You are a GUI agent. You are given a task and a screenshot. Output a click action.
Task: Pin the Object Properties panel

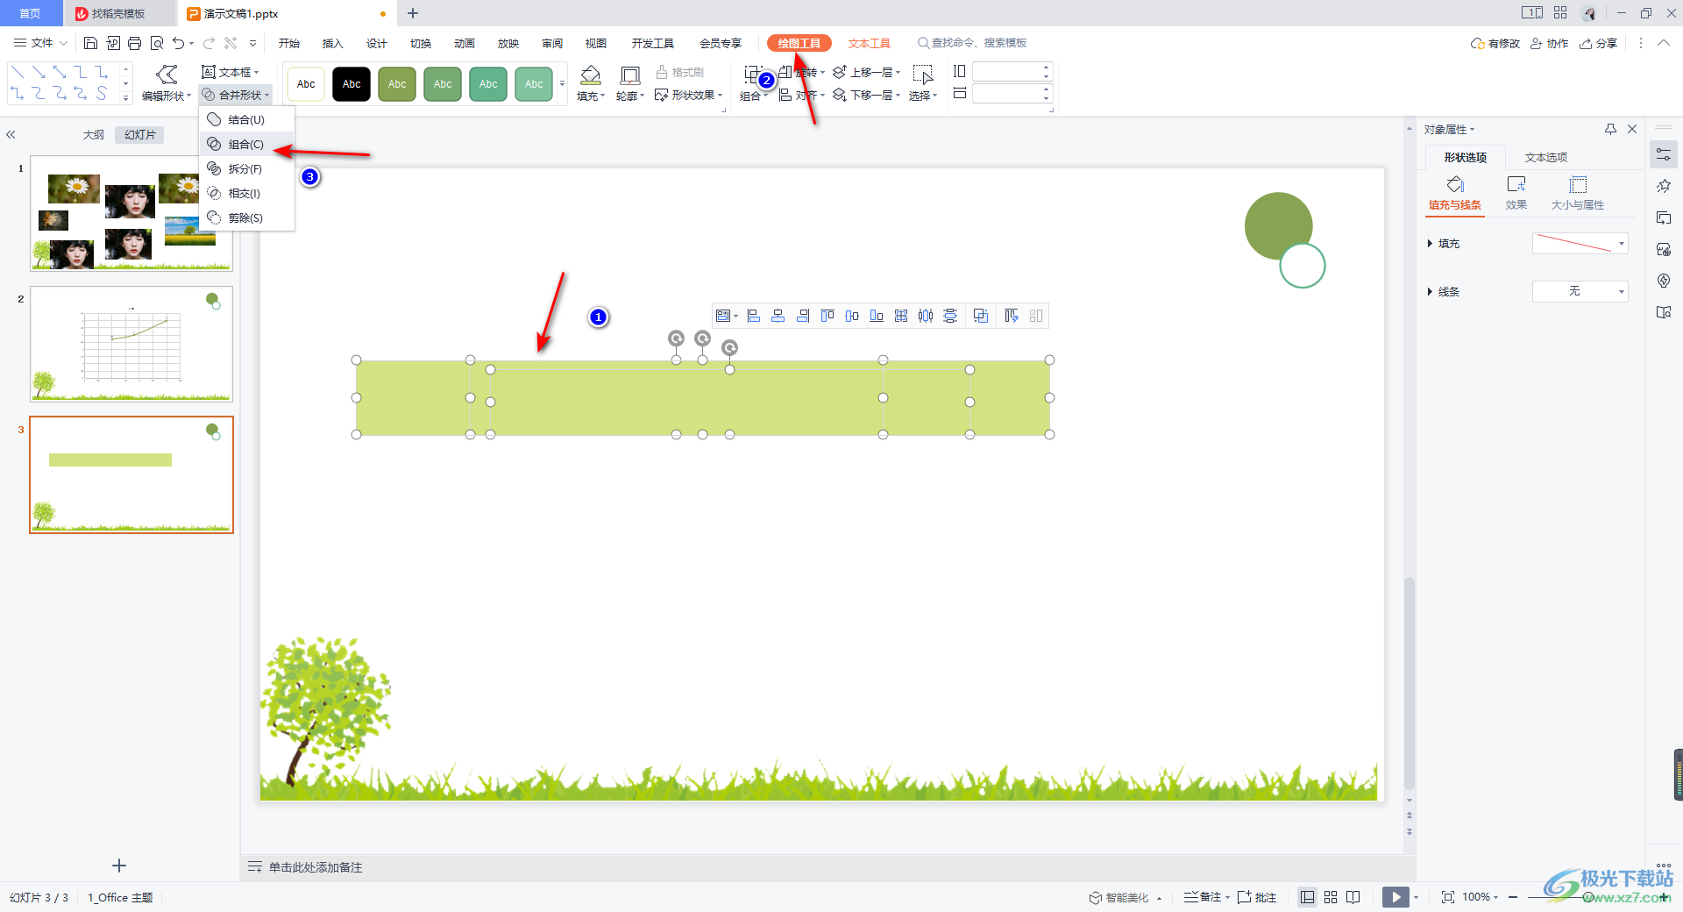coord(1610,129)
